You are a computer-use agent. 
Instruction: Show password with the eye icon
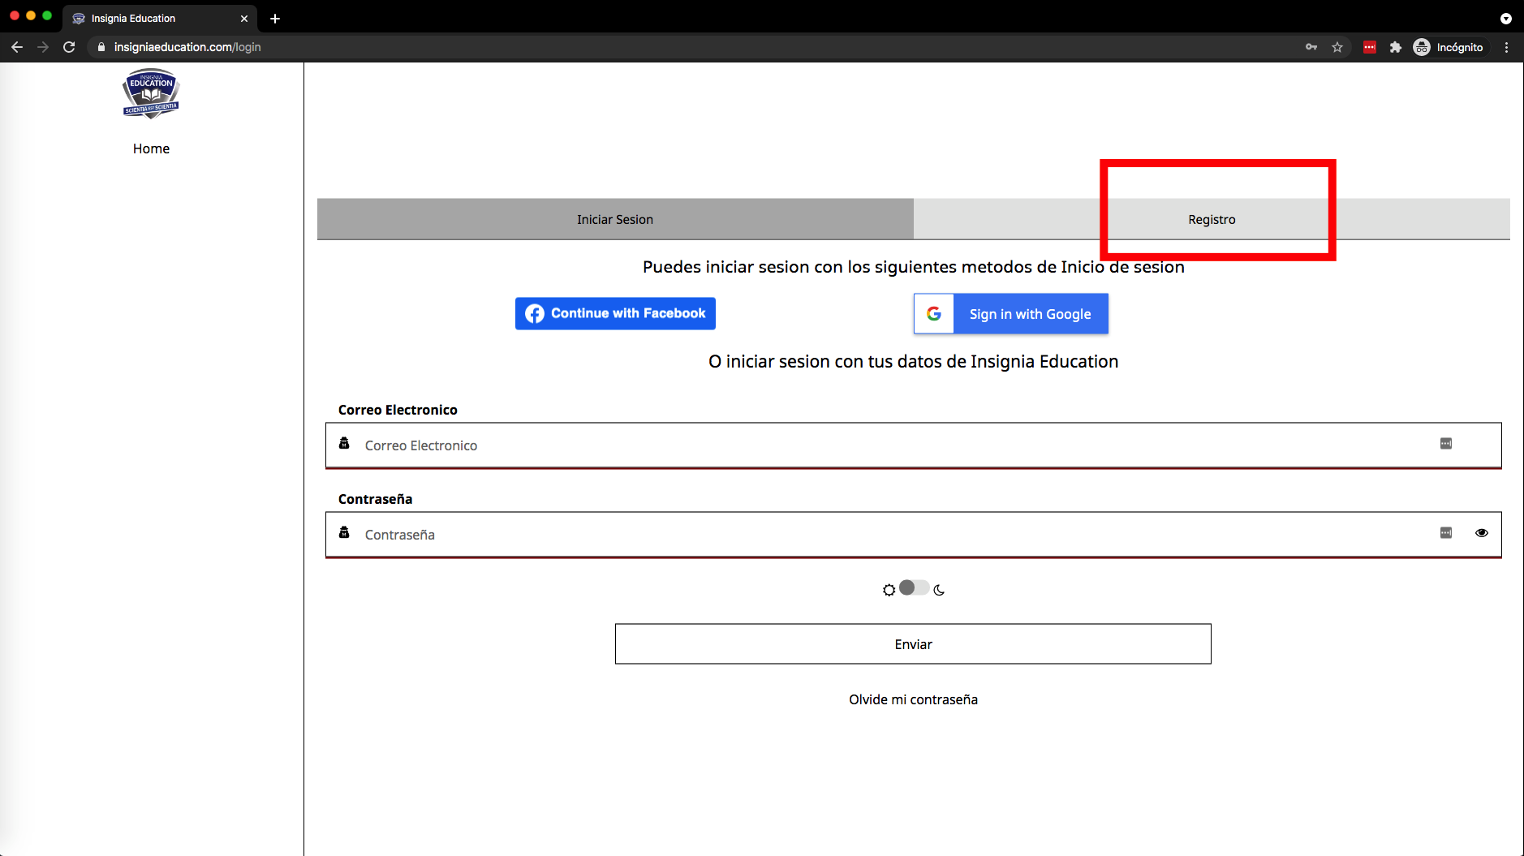pos(1482,533)
